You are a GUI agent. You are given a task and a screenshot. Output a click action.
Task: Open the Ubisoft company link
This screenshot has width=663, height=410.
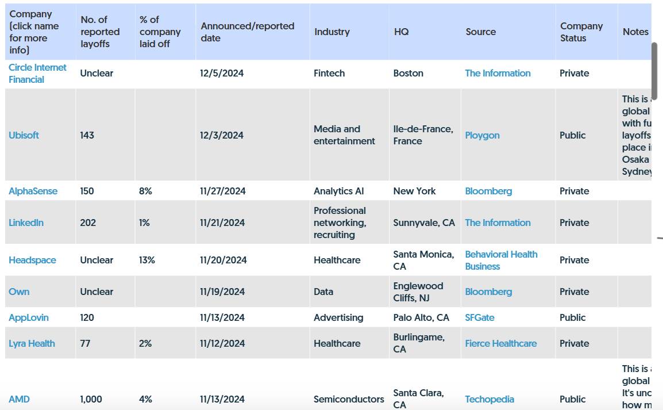coord(23,135)
